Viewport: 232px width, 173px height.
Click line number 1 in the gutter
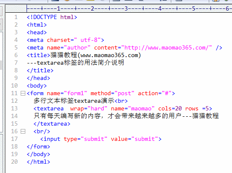(16, 17)
